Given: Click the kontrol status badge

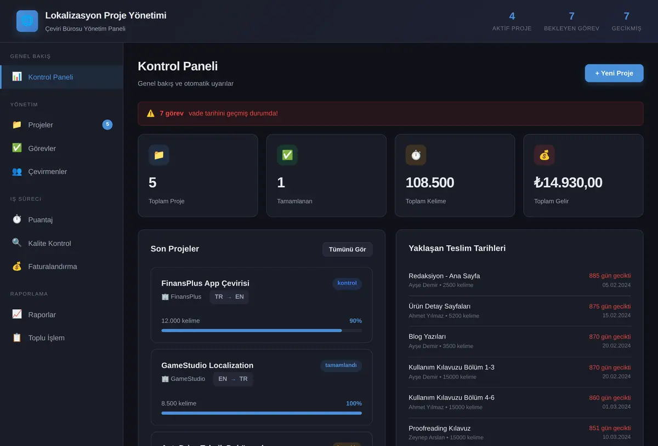Looking at the screenshot, I should [347, 283].
